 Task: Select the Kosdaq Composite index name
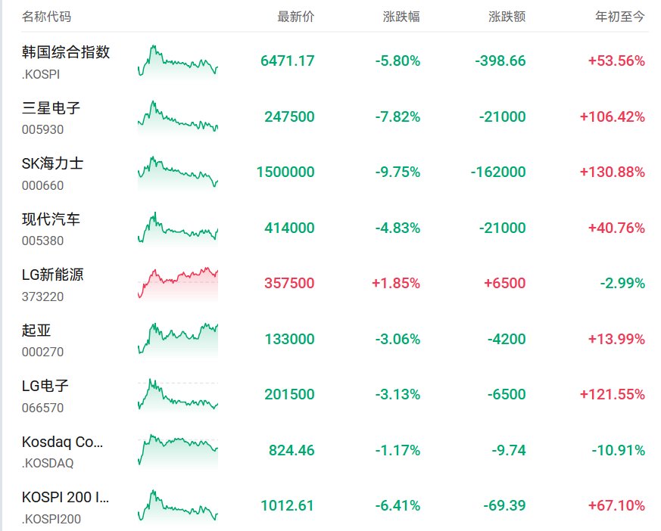[x=62, y=442]
